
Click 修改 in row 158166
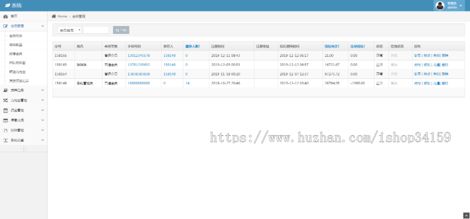point(427,56)
